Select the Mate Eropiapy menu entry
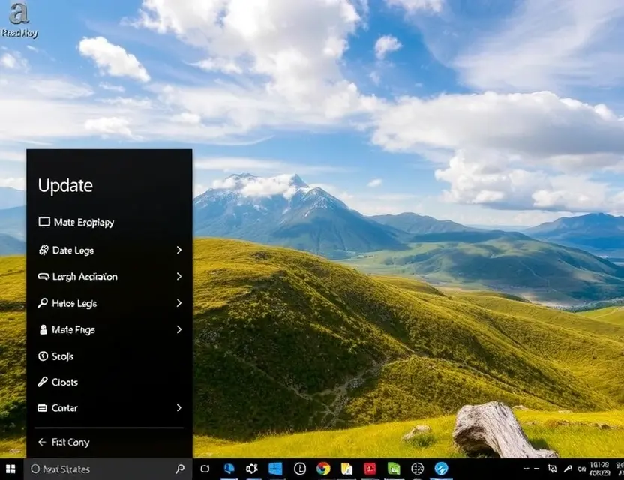The height and width of the screenshot is (480, 624). [109, 222]
